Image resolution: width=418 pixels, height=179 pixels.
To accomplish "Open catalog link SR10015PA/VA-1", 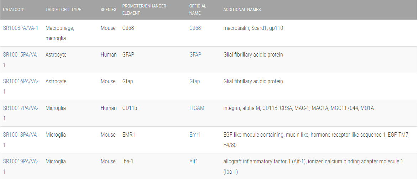I will [x=21, y=54].
